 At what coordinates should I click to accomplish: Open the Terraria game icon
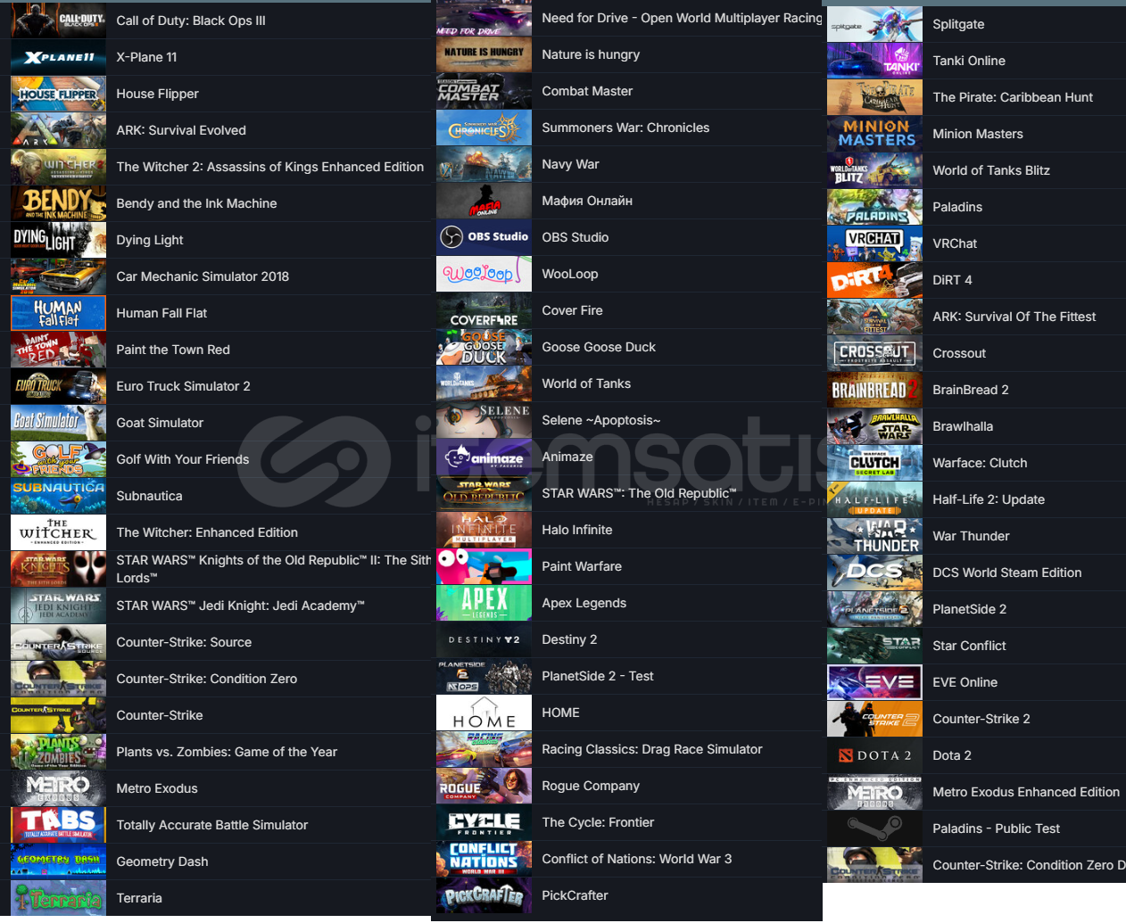click(58, 898)
